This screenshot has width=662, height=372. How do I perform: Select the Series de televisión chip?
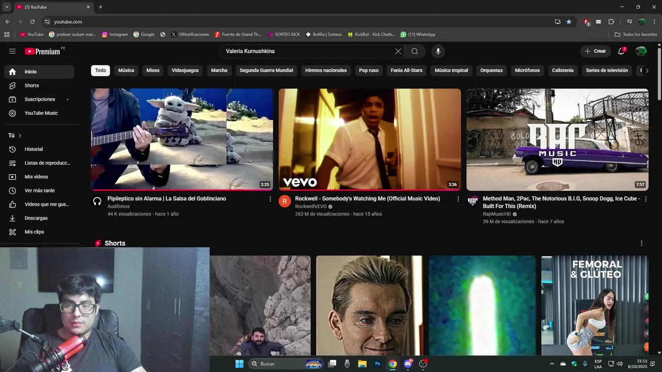[607, 70]
